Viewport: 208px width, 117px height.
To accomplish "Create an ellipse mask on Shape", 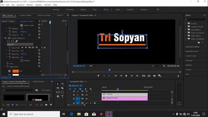I will (8, 41).
